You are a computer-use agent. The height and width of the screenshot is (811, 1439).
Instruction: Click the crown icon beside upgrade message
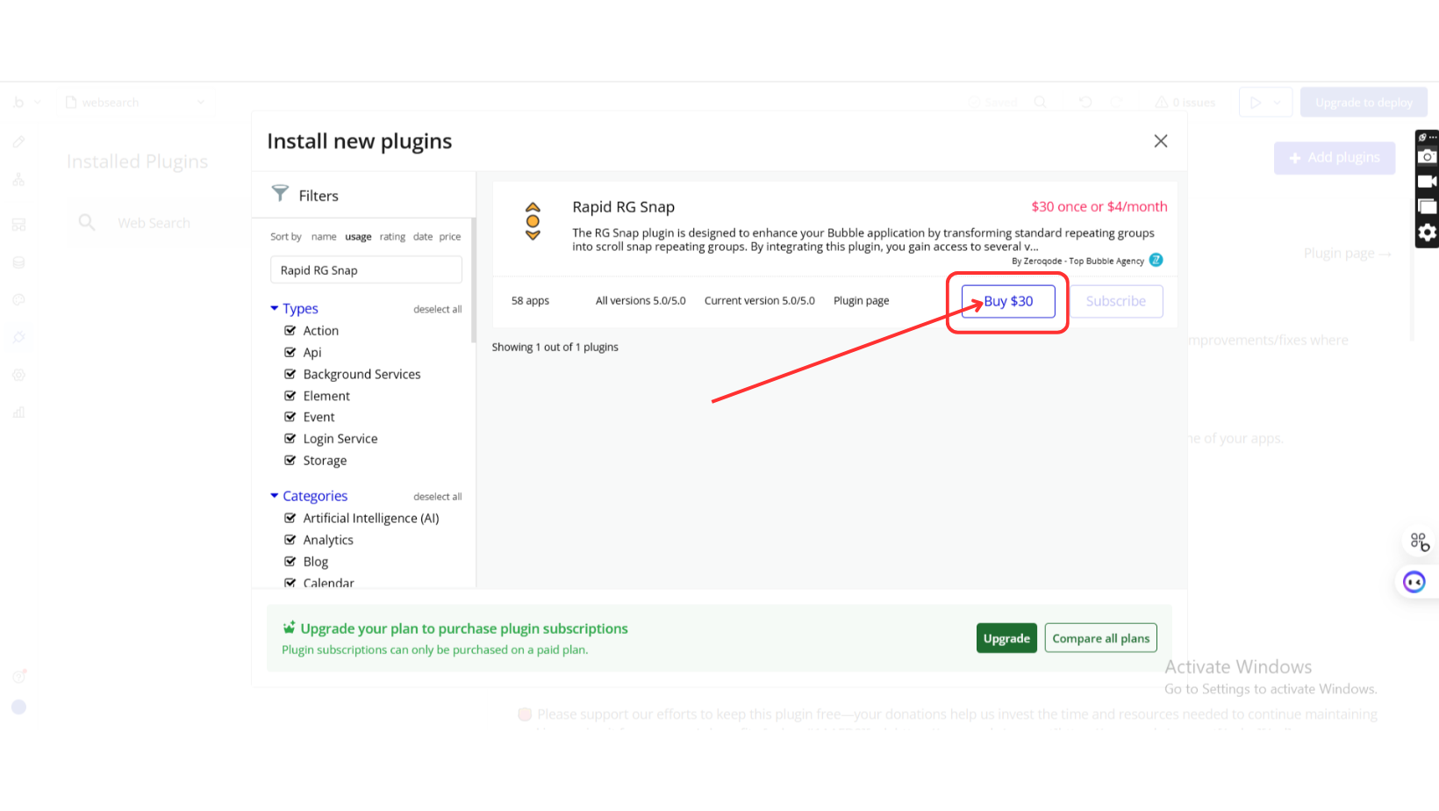coord(289,628)
